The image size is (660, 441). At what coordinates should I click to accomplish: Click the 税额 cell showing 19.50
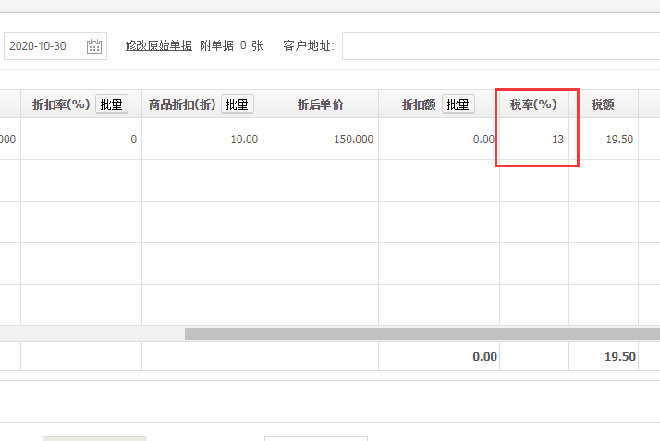pos(603,140)
